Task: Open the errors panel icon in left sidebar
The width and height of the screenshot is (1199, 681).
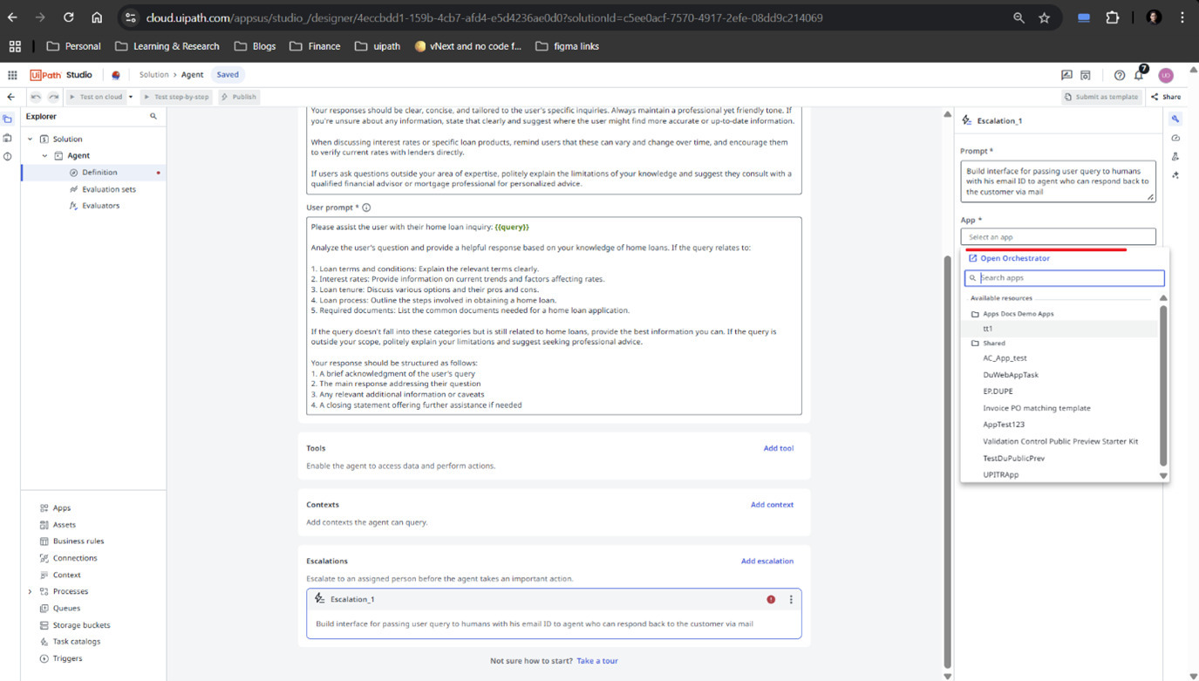Action: 8,156
